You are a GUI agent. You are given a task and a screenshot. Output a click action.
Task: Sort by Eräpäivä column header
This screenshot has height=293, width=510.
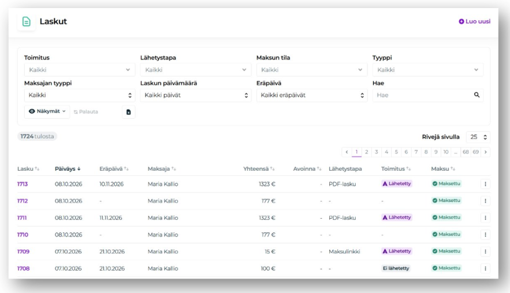[x=114, y=169]
